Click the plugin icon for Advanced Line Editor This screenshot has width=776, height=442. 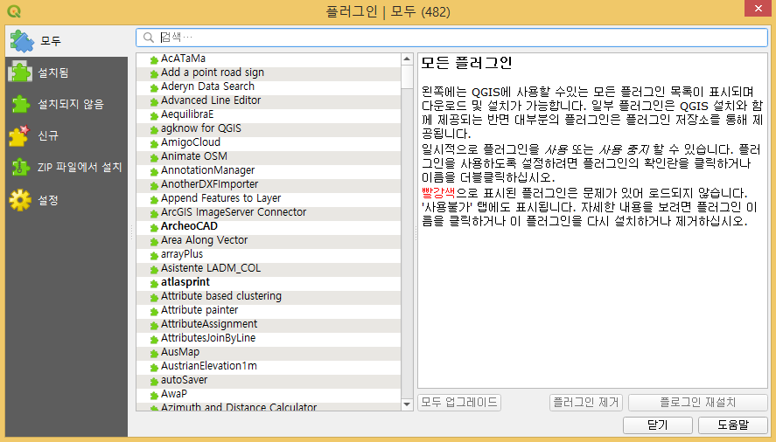154,102
